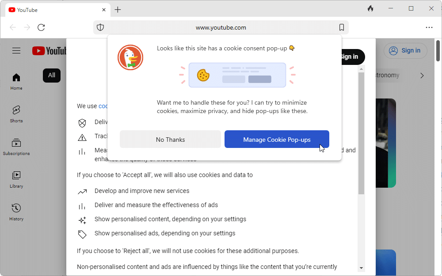Viewport: 442px width, 276px height.
Task: Dismiss with the No Thanks button
Action: 170,140
